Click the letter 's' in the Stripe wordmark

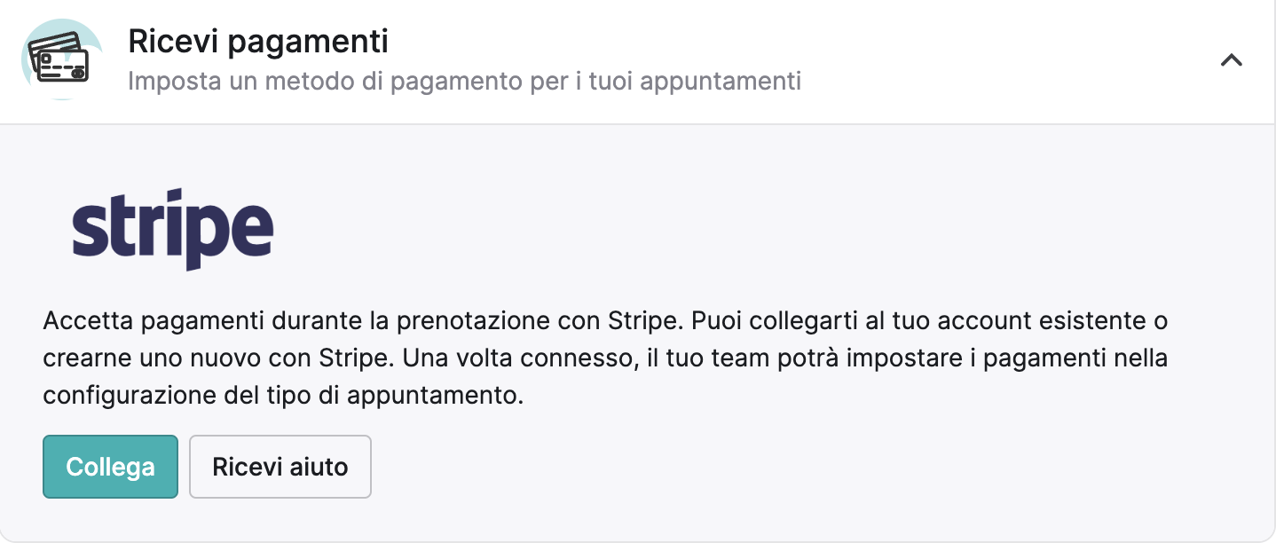tap(87, 229)
